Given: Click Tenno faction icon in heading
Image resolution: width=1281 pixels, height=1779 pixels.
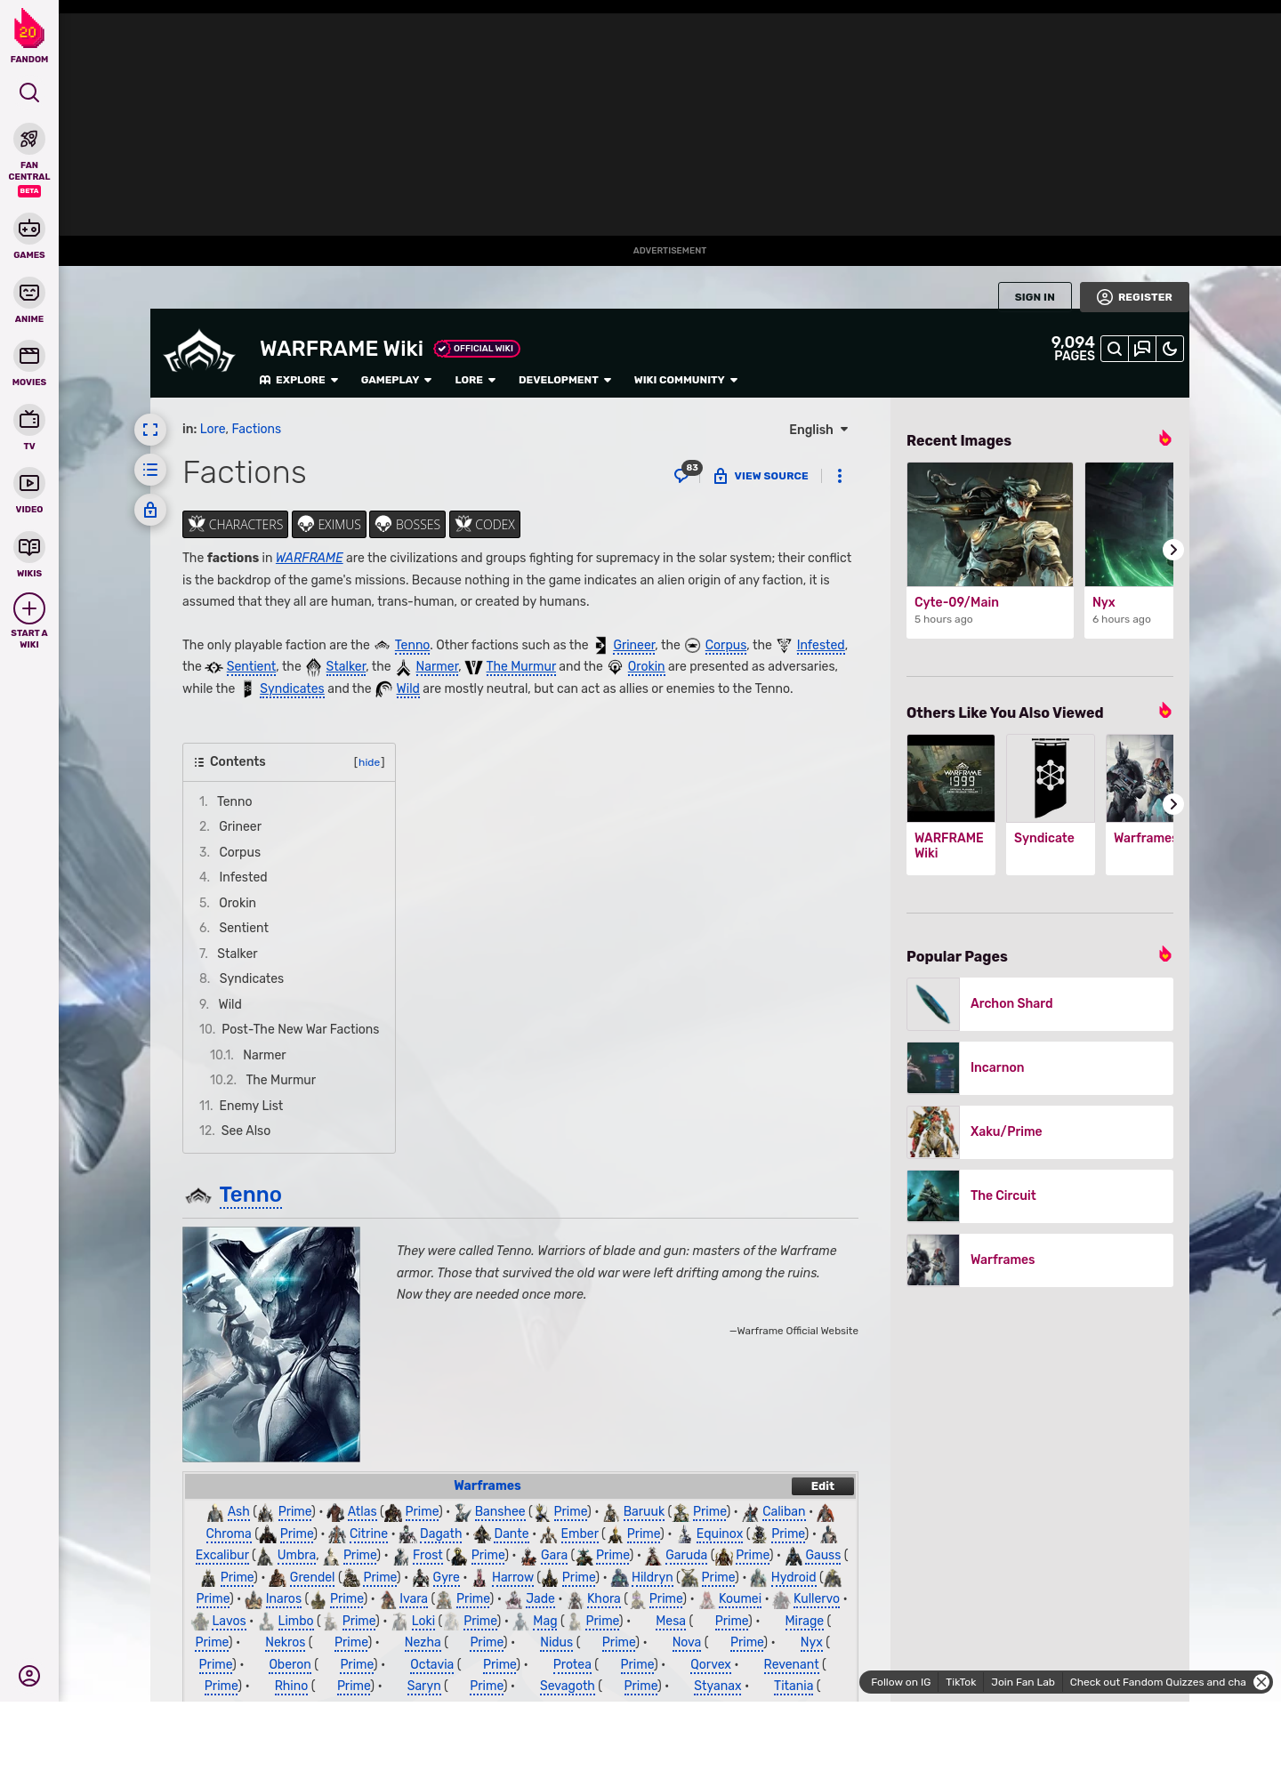Looking at the screenshot, I should (198, 1196).
